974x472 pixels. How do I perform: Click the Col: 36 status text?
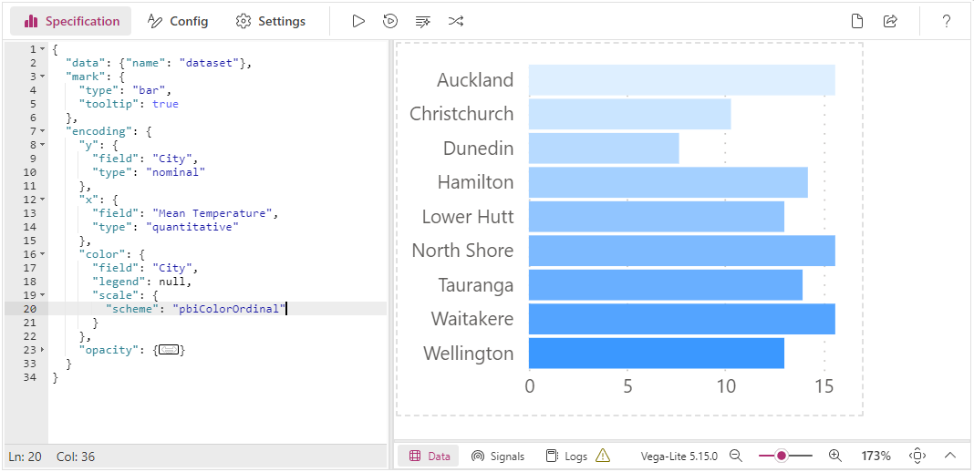pos(75,457)
